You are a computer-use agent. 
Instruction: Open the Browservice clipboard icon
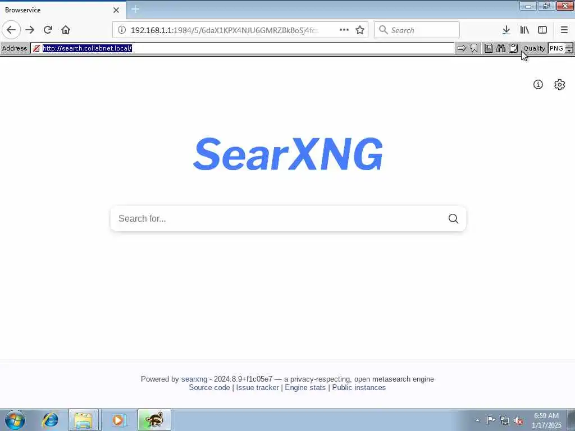tap(513, 48)
